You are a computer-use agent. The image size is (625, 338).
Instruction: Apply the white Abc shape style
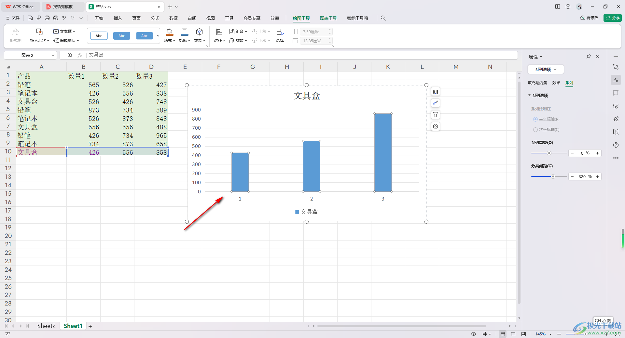pyautogui.click(x=99, y=36)
